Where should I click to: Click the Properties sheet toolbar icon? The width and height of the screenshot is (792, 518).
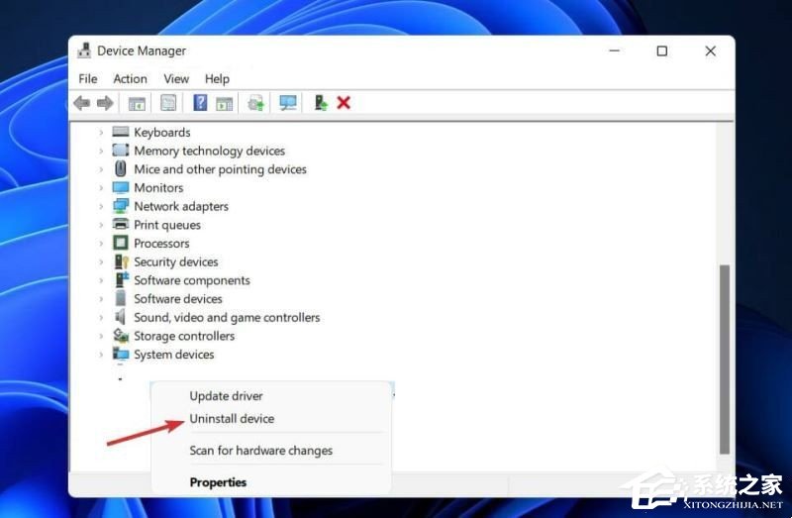point(168,103)
